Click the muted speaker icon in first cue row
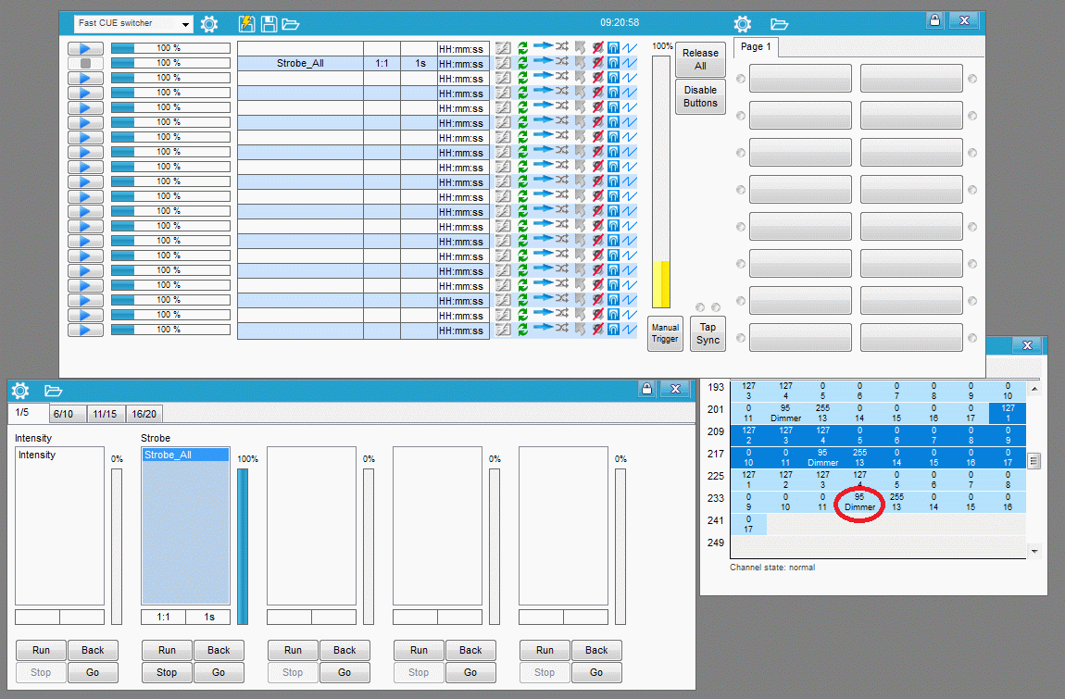This screenshot has height=699, width=1065. click(x=597, y=48)
